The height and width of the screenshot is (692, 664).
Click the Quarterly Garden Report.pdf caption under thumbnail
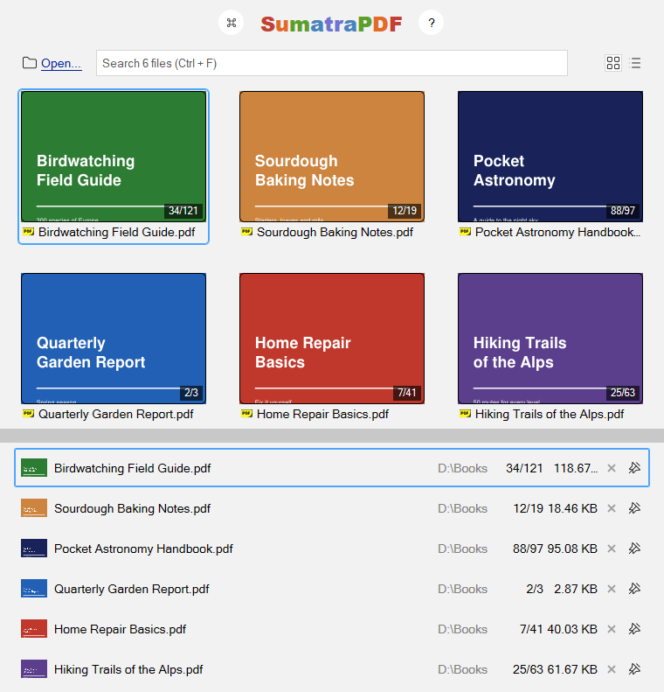click(x=116, y=414)
